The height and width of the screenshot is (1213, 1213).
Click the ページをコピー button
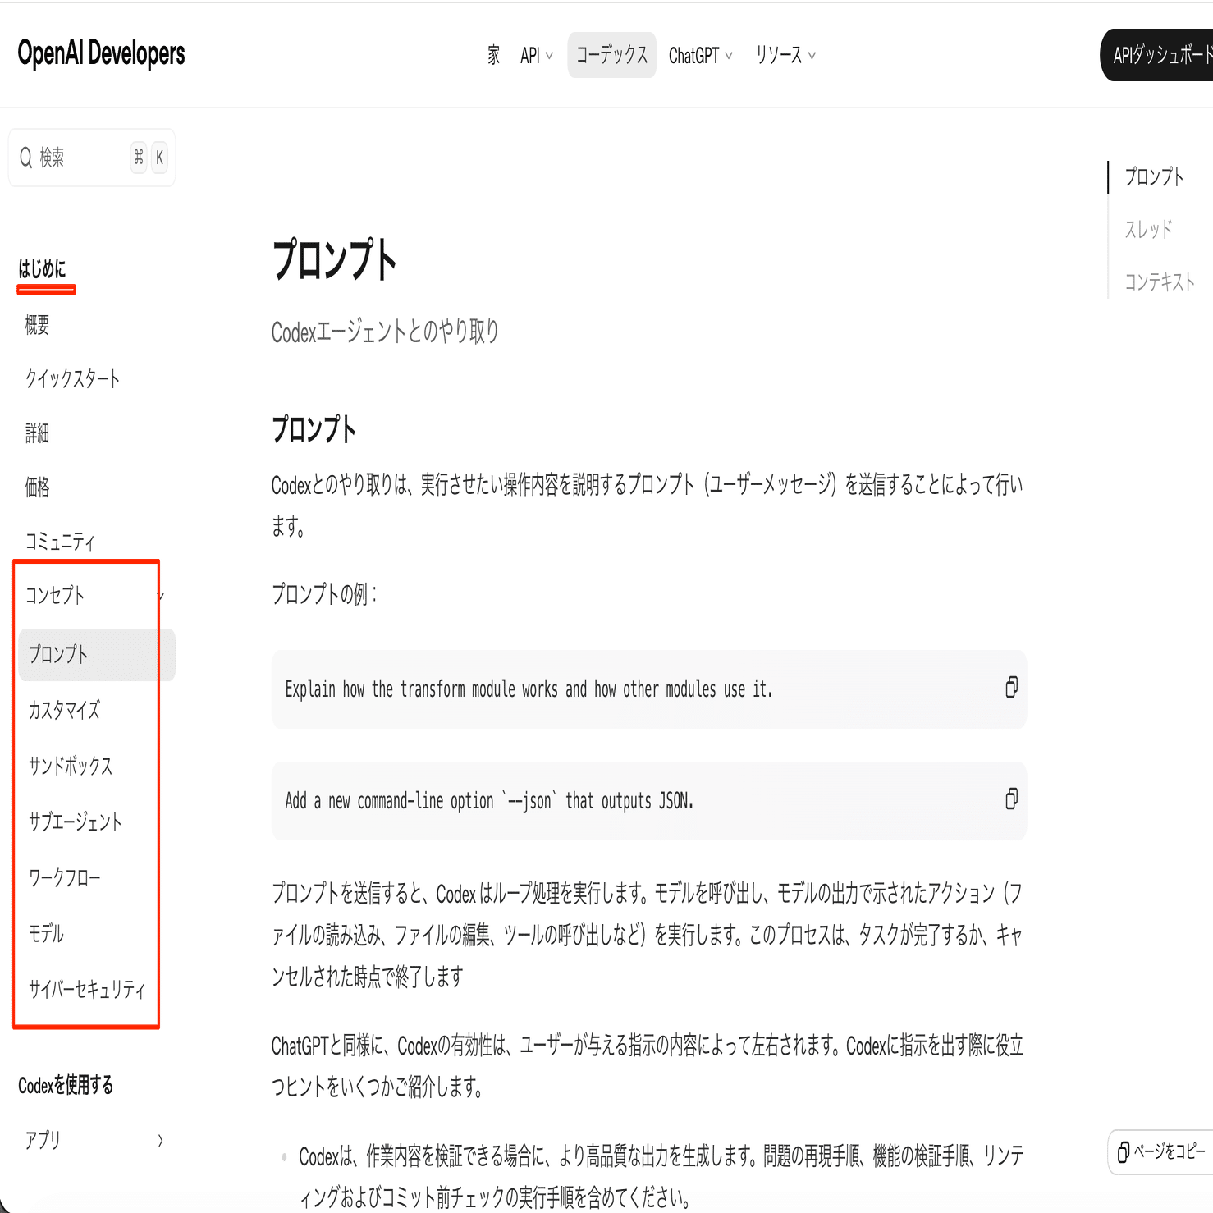[x=1161, y=1152]
